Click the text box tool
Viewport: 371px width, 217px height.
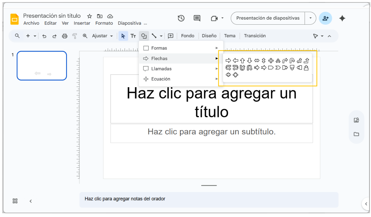point(133,36)
